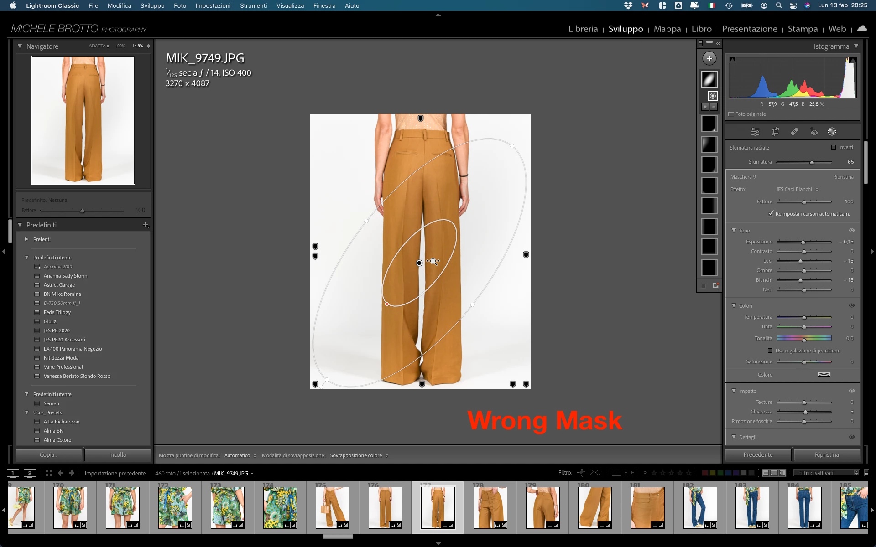Click the Sfumatura slider handle

pos(812,162)
